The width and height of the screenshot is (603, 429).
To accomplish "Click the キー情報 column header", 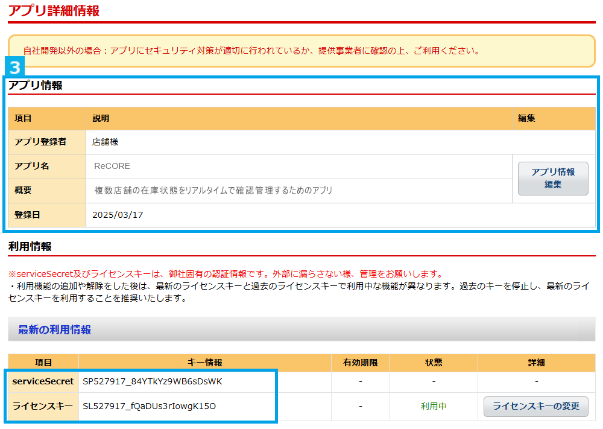I will click(204, 363).
